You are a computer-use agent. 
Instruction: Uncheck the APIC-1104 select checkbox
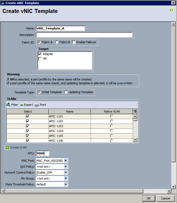pyautogui.click(x=28, y=131)
